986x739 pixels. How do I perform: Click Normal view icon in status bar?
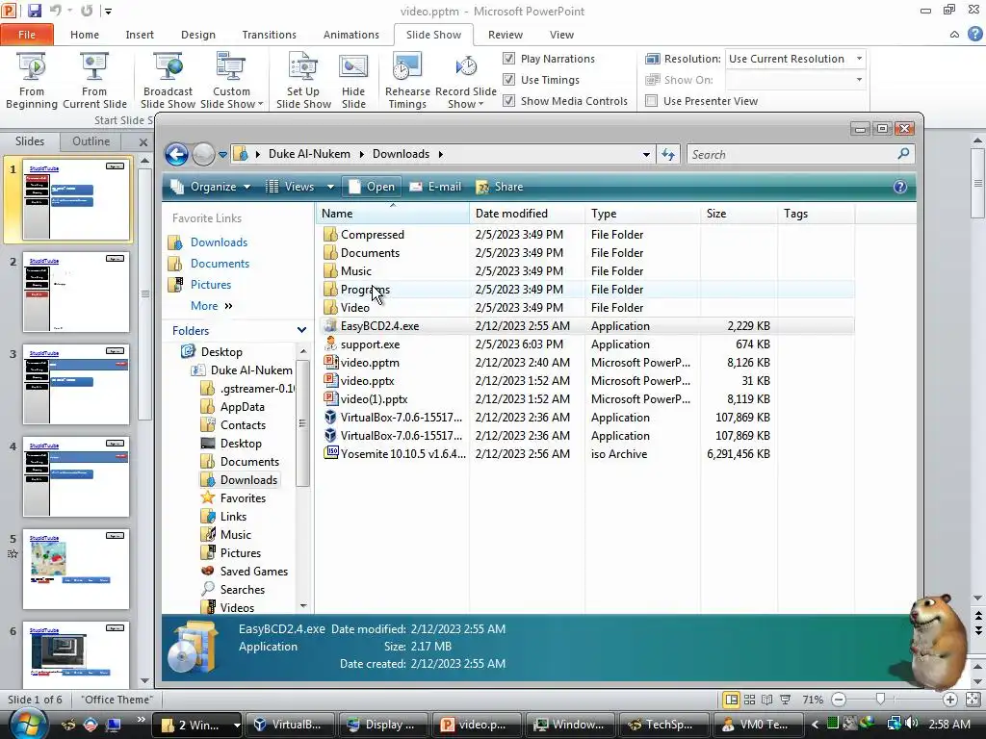pyautogui.click(x=731, y=700)
